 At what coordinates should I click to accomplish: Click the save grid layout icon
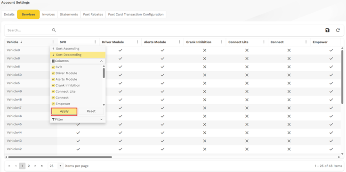(x=327, y=30)
